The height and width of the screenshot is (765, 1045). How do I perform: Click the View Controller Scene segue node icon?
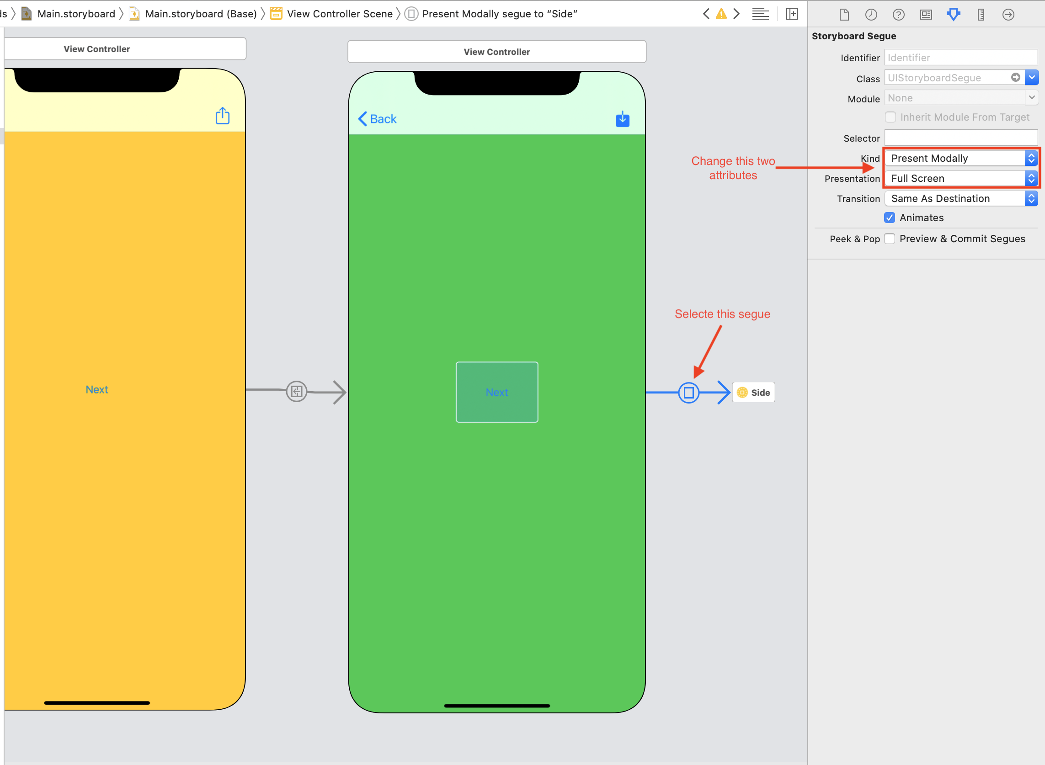click(689, 392)
